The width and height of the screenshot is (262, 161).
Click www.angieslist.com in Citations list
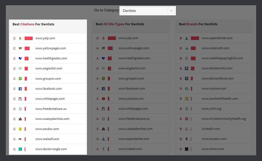point(49,69)
